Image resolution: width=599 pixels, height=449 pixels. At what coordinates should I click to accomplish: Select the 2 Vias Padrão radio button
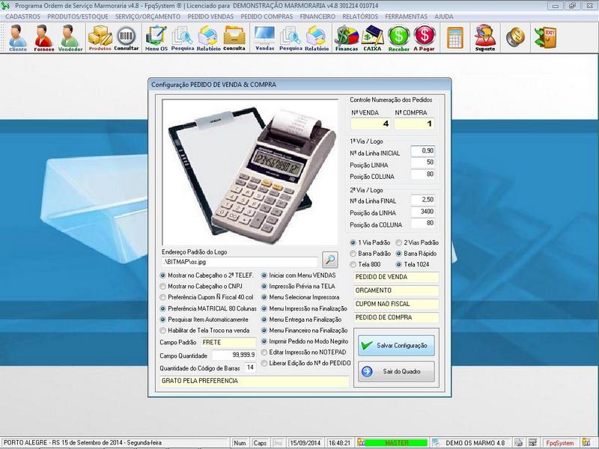tap(398, 242)
